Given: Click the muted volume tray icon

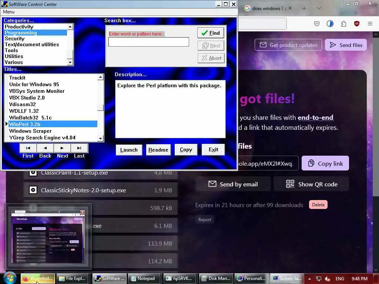Looking at the screenshot, I should pos(328,279).
